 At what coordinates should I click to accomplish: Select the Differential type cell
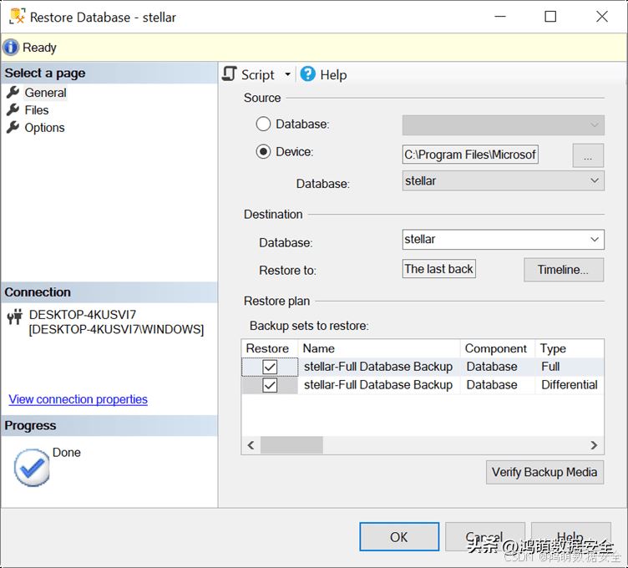click(x=570, y=385)
